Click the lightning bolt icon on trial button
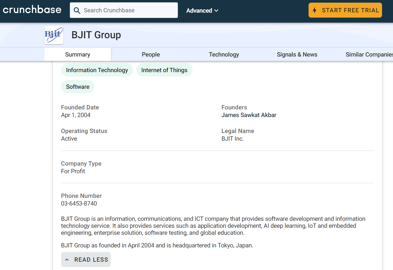 click(x=315, y=10)
